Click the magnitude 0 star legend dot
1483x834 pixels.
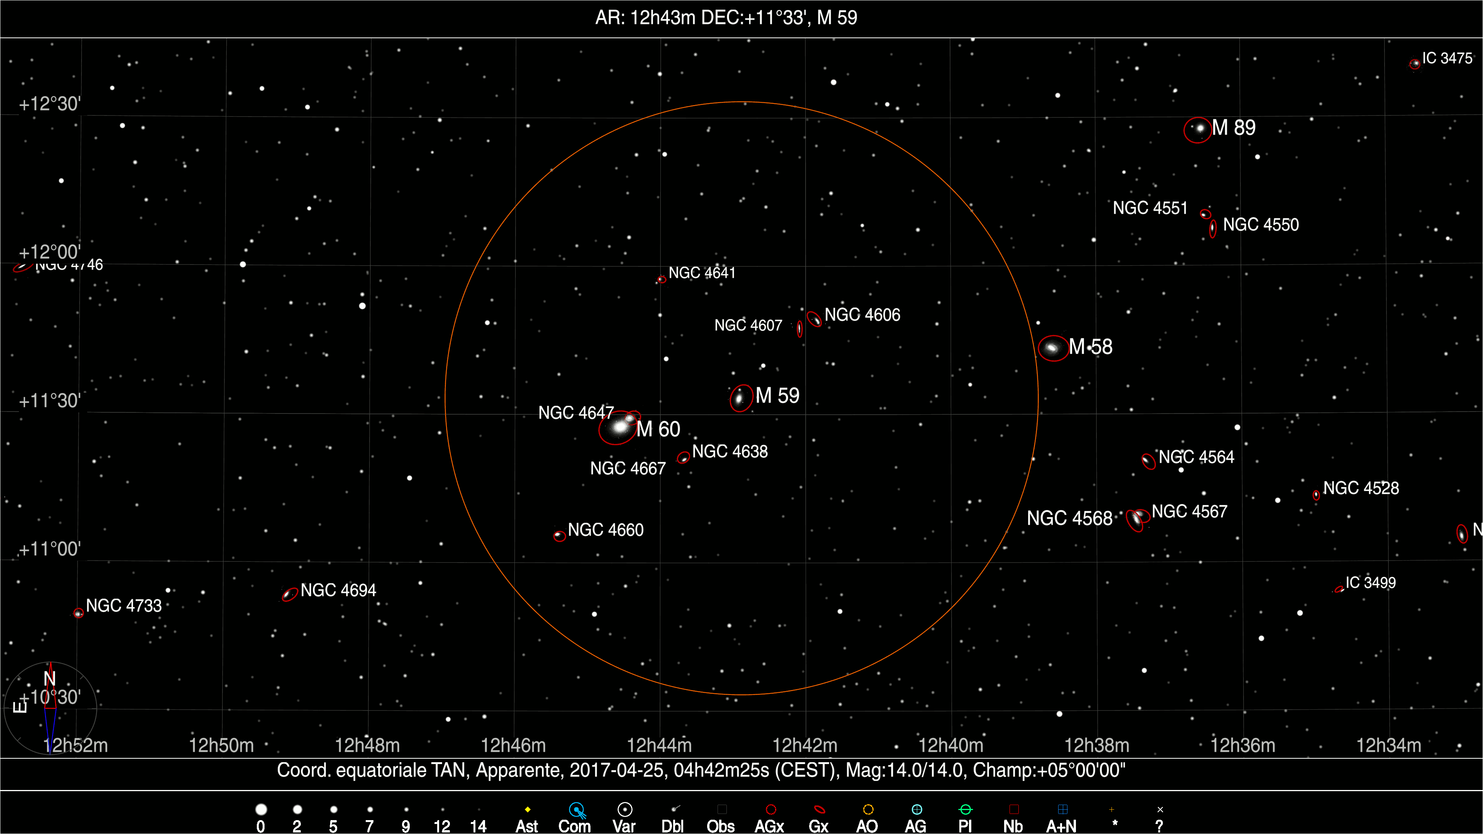(261, 810)
